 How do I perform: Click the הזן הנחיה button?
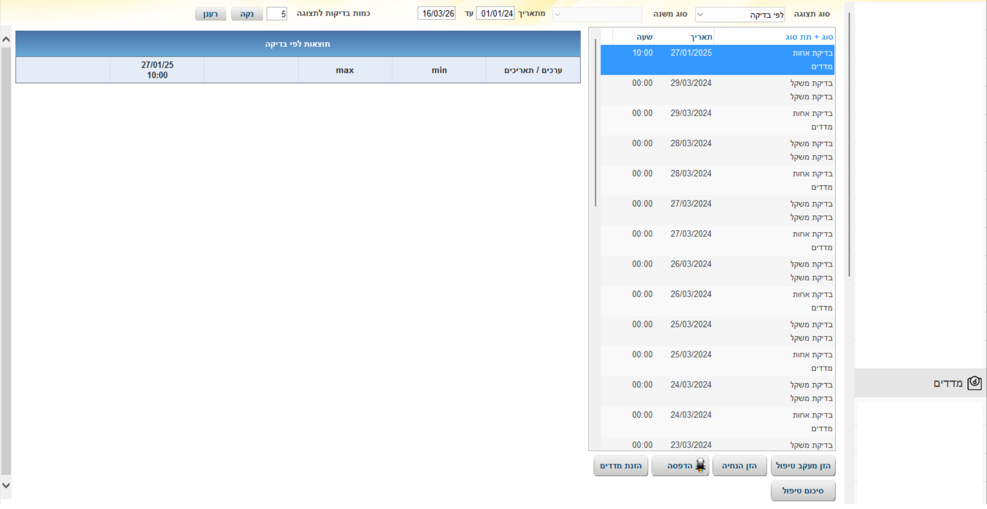click(x=739, y=466)
